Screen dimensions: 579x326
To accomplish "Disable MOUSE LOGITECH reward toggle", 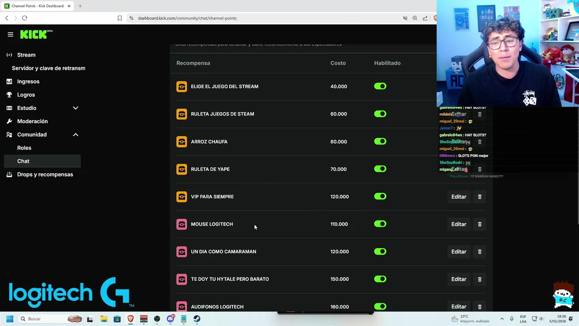I will coord(380,224).
